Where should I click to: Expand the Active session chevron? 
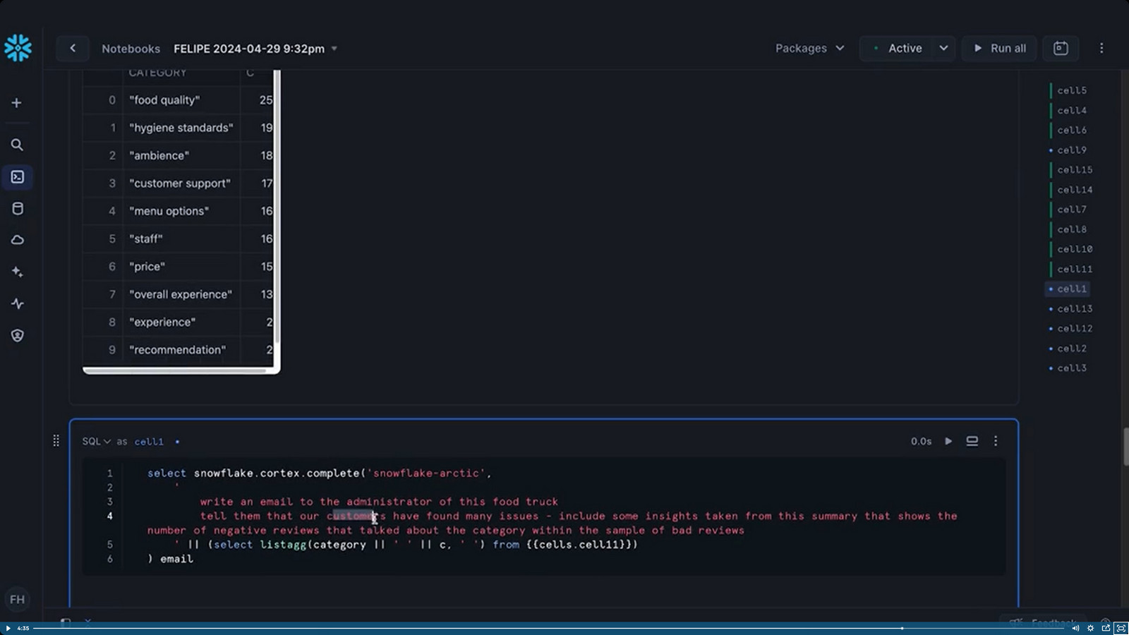click(943, 48)
